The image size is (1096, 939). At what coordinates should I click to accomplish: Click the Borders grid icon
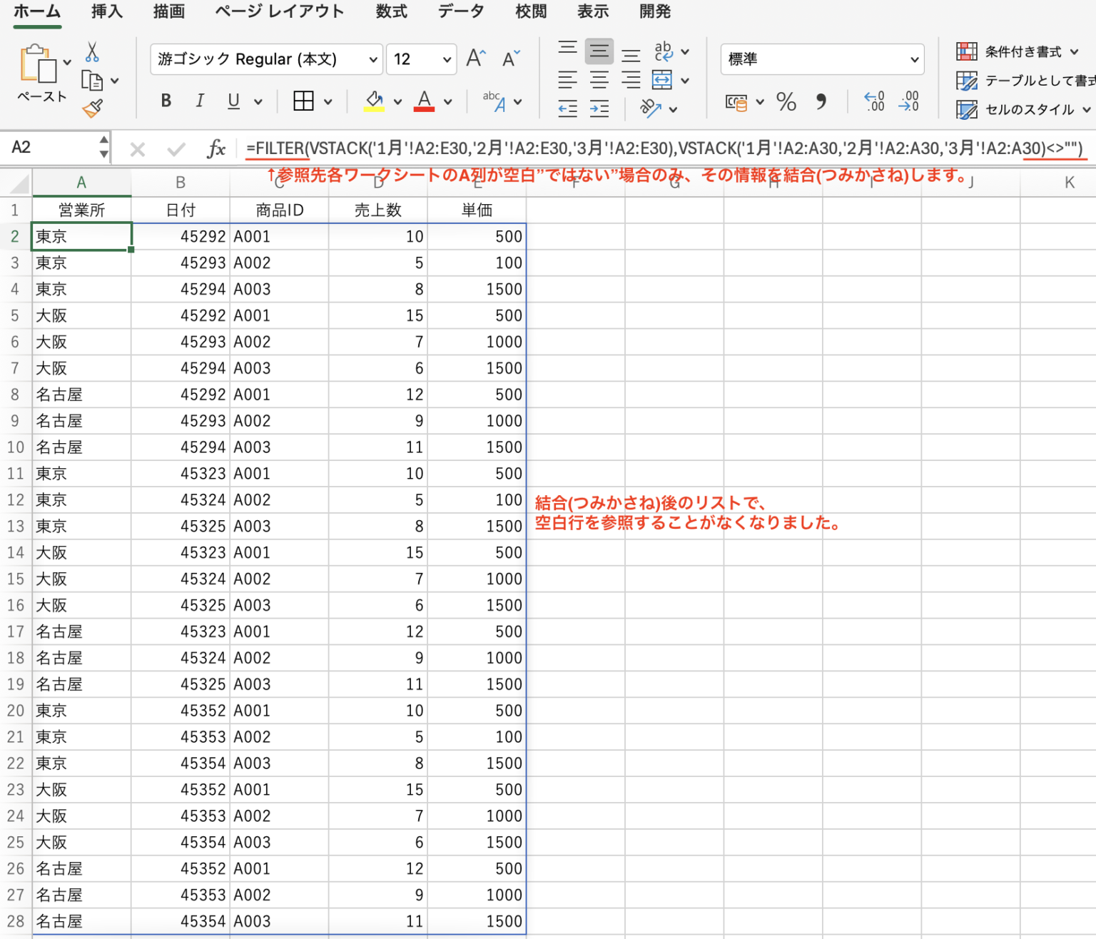click(303, 101)
